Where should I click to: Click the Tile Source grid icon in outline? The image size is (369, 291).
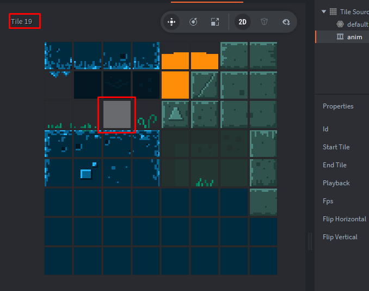[x=333, y=11]
